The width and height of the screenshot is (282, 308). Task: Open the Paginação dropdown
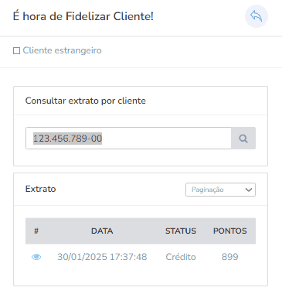click(x=220, y=190)
